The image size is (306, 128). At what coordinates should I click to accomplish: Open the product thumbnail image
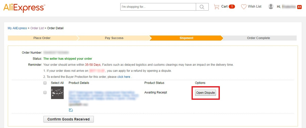coord(57,93)
